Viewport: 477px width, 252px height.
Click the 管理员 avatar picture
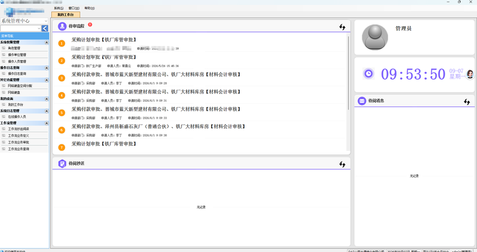[x=375, y=37]
